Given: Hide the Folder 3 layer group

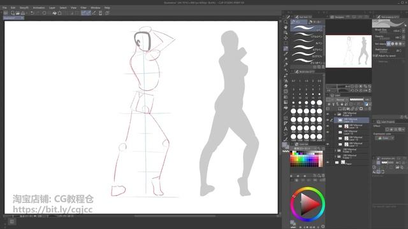Looking at the screenshot, I should coord(328,114).
